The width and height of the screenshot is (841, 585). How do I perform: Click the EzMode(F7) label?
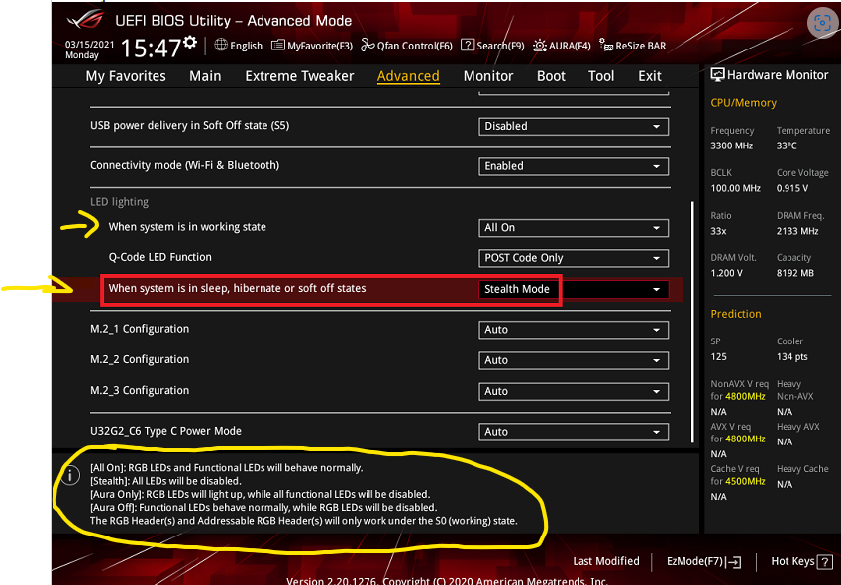[695, 561]
